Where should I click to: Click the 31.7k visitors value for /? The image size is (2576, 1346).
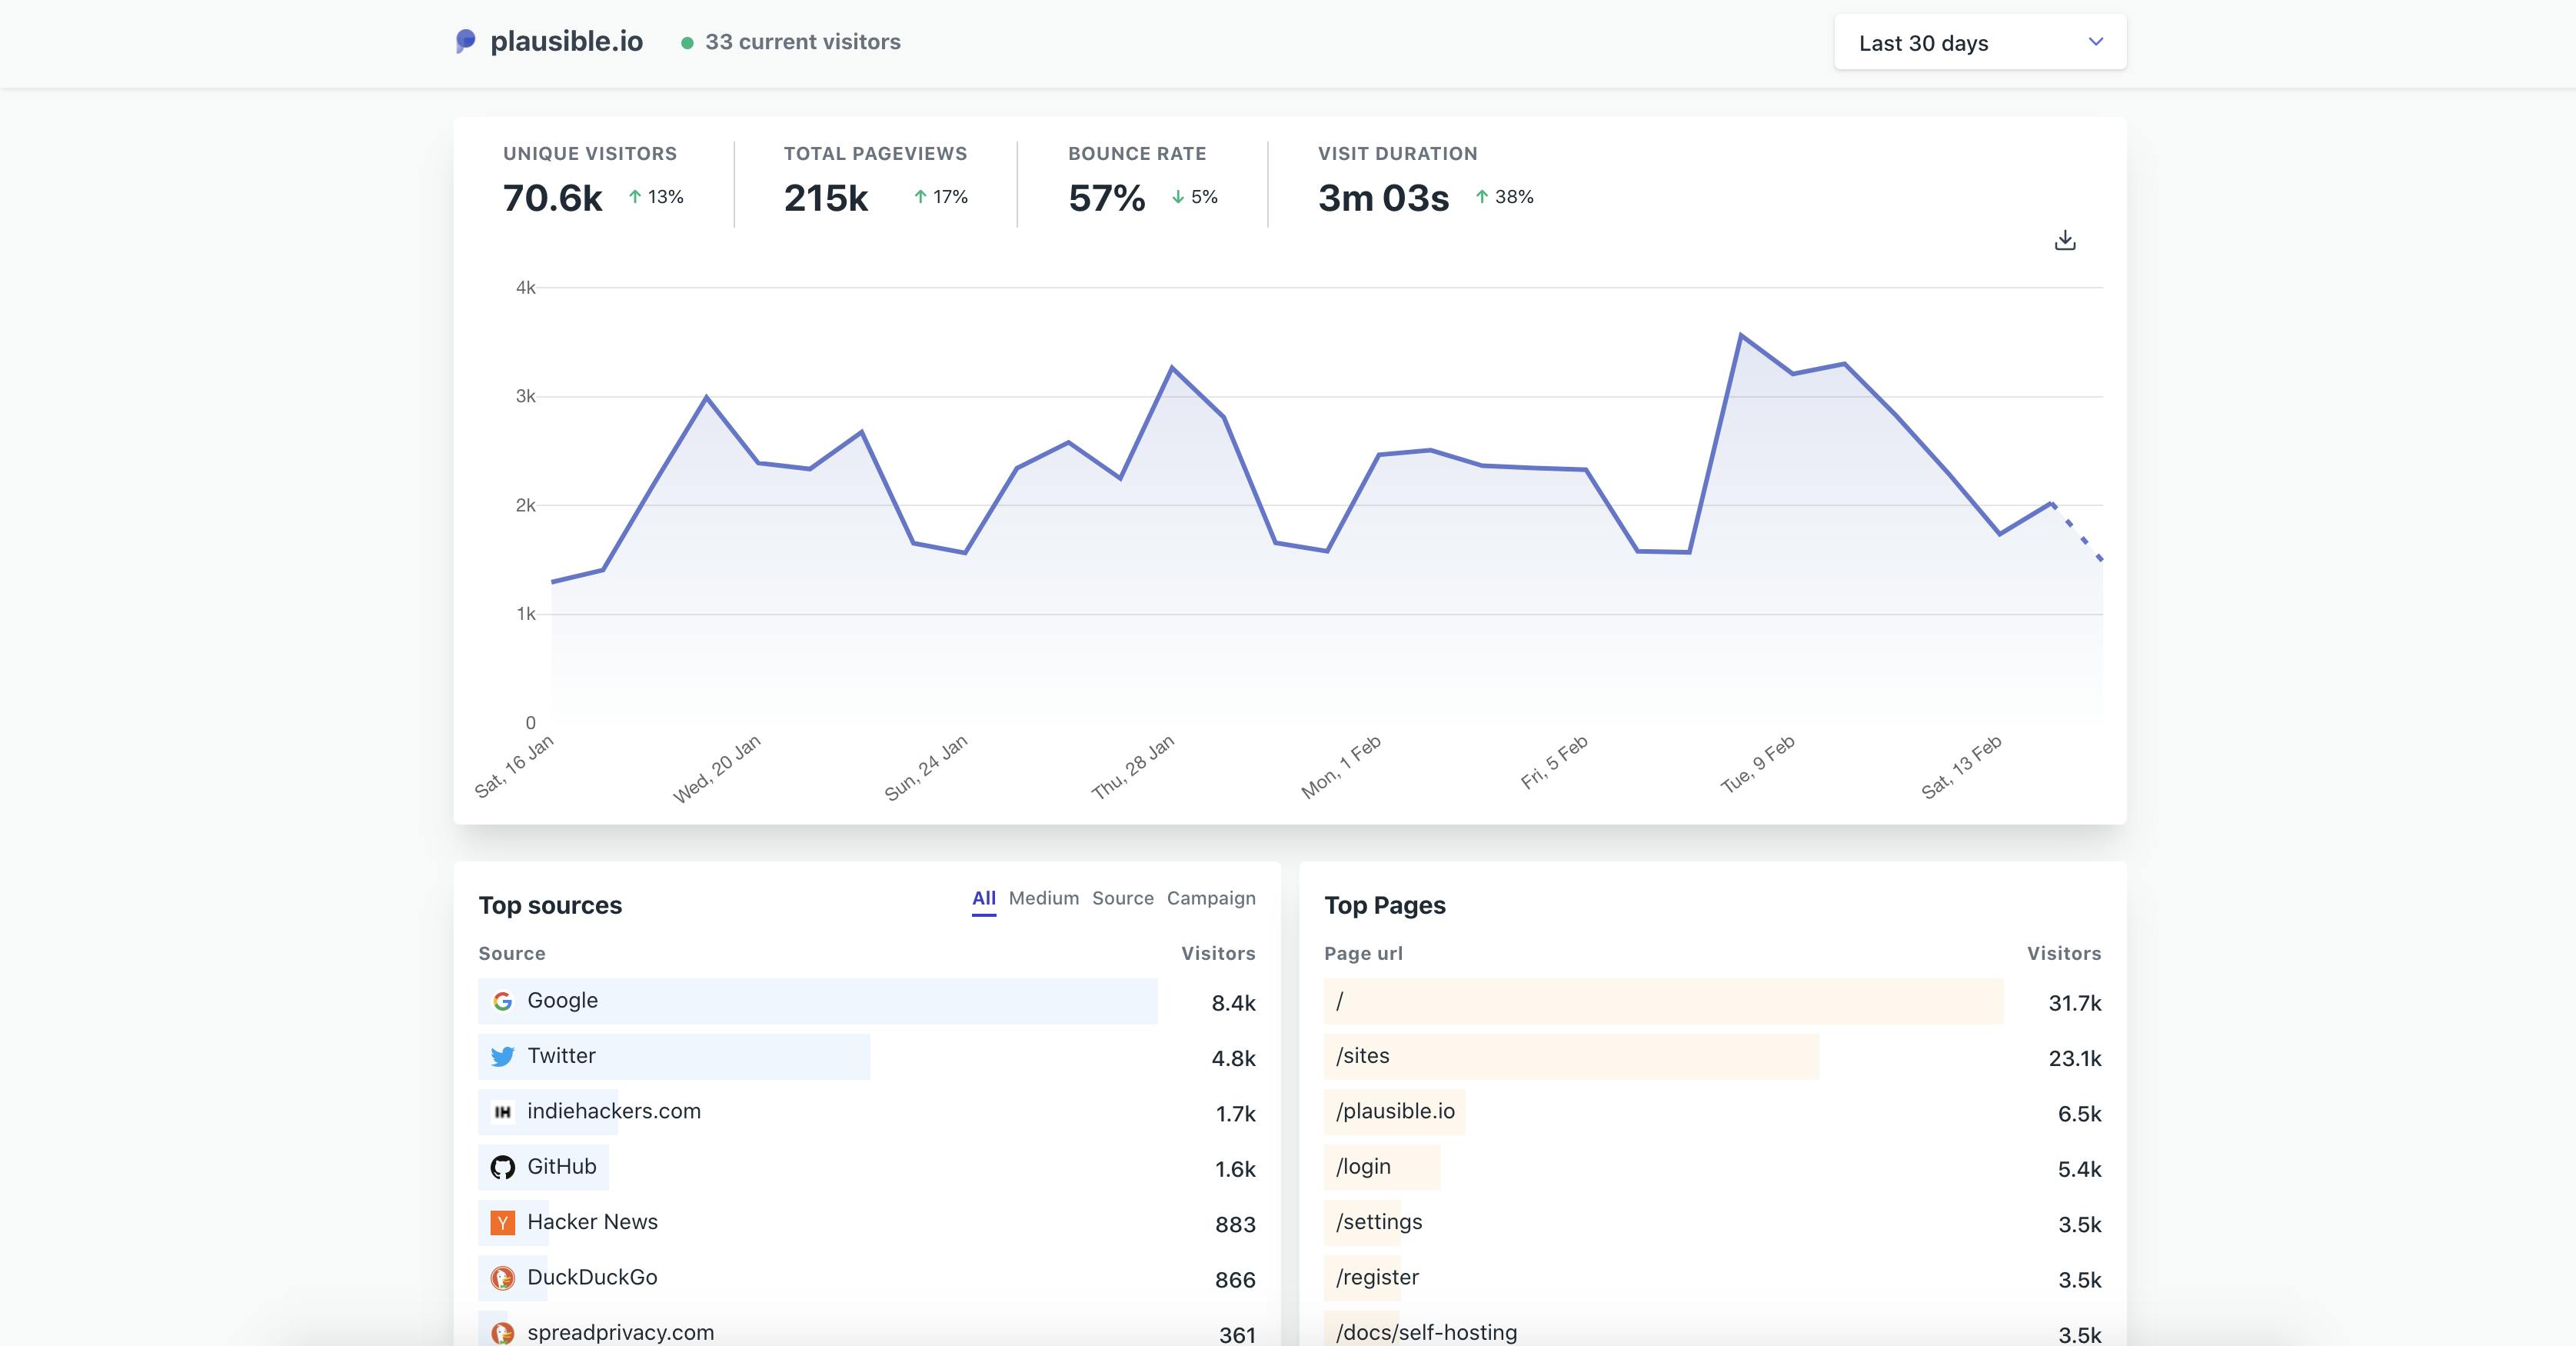coord(2075,1003)
